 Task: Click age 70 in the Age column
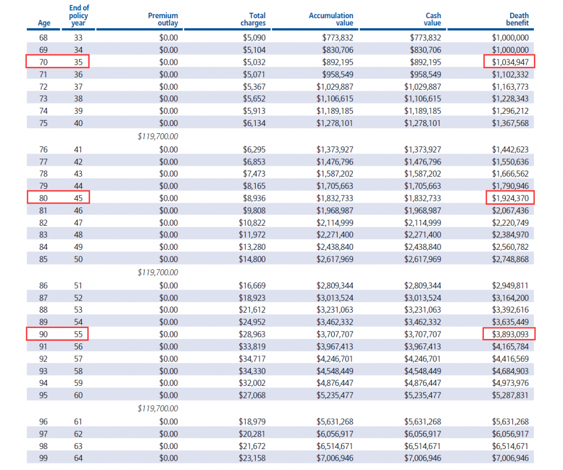[43, 62]
